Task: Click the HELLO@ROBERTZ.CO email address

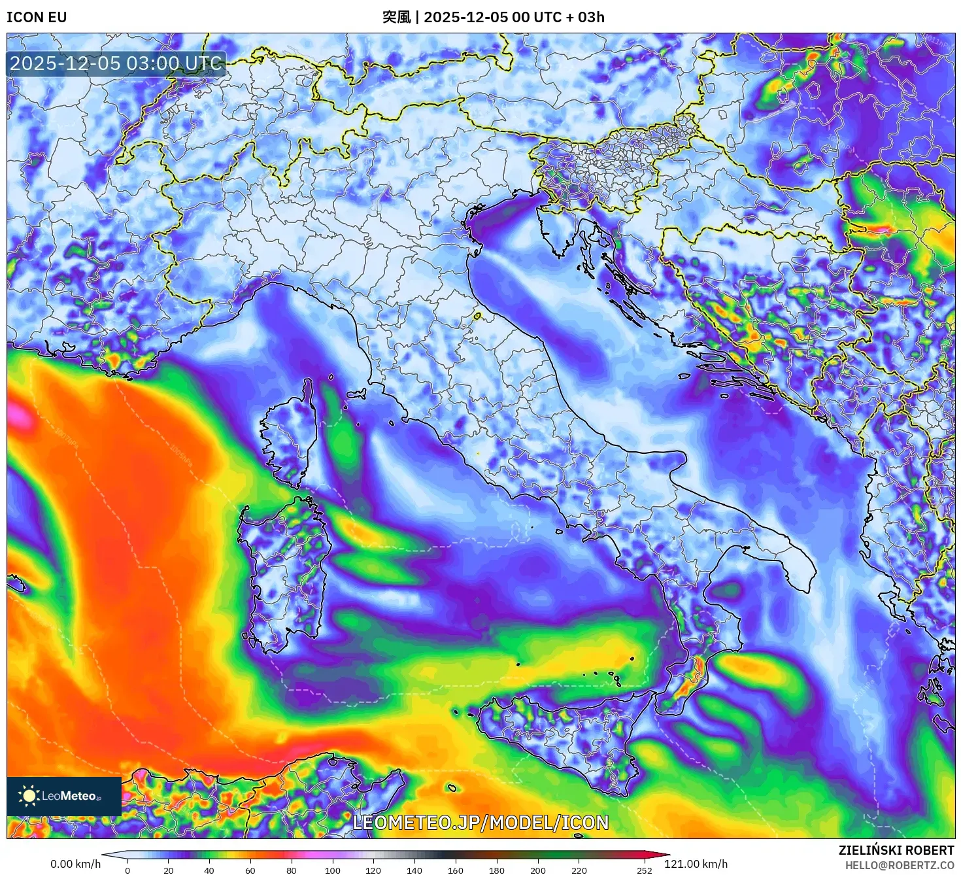Action: pyautogui.click(x=900, y=865)
